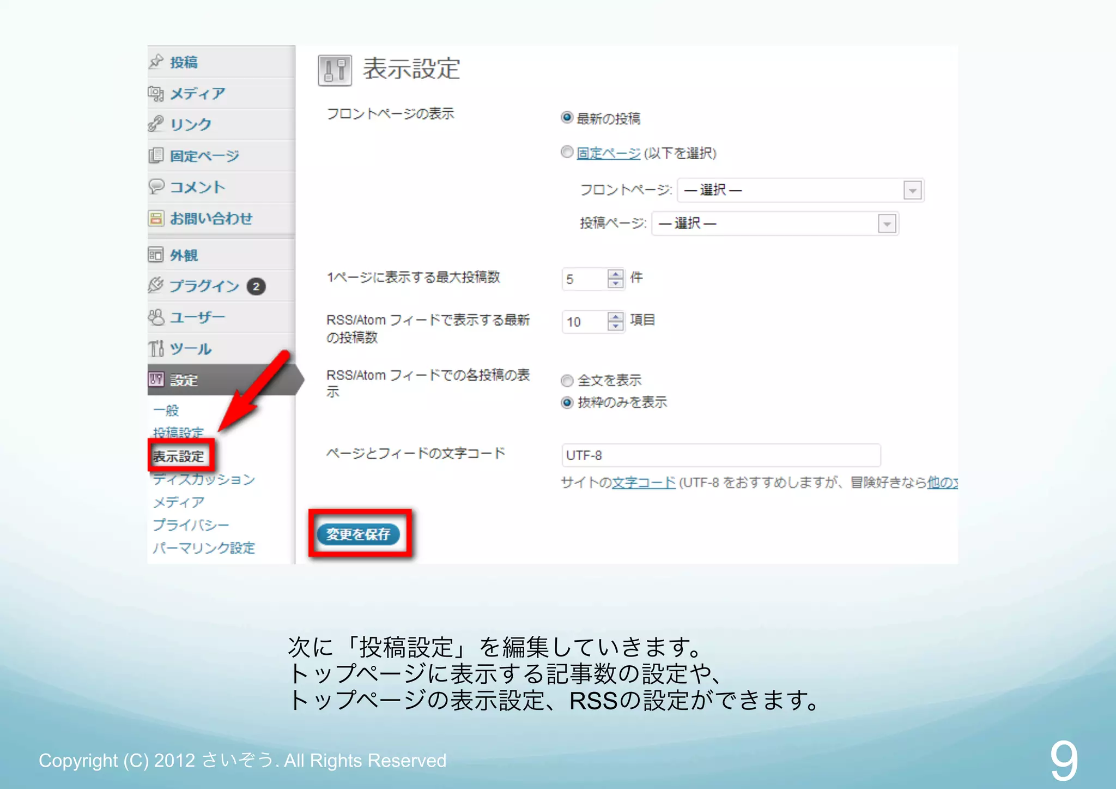
Task: Open the メディア settings submenu item
Action: 179,502
